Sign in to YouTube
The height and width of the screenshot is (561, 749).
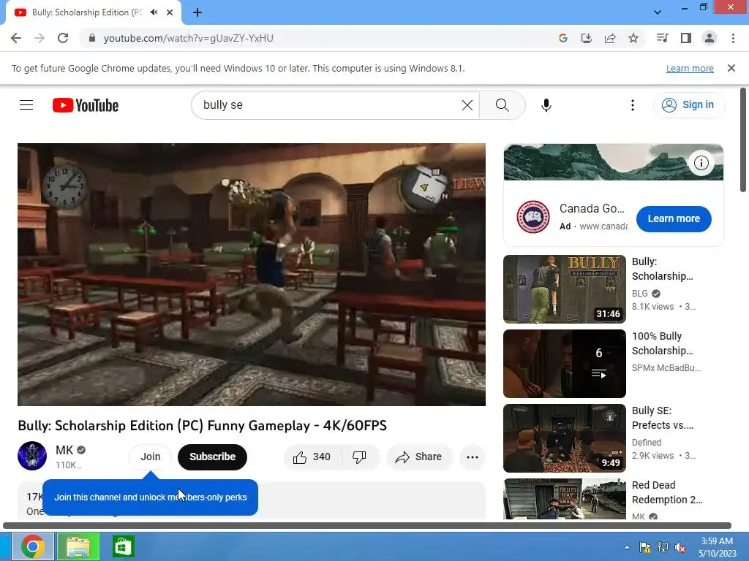click(688, 105)
